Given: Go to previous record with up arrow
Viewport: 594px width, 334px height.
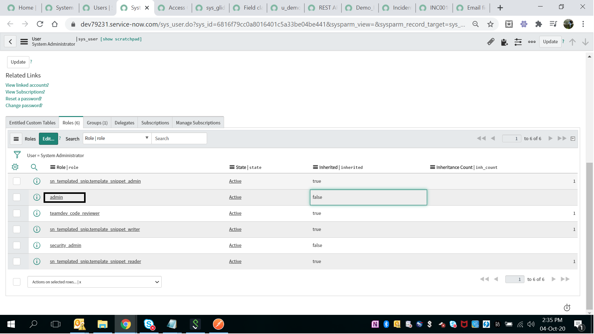Looking at the screenshot, I should [572, 42].
